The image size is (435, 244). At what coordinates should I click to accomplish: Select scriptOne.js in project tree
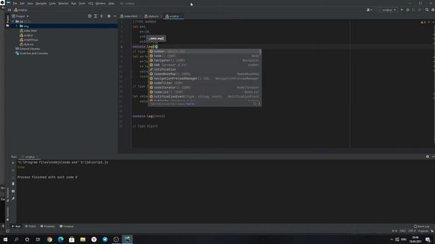tap(29, 39)
